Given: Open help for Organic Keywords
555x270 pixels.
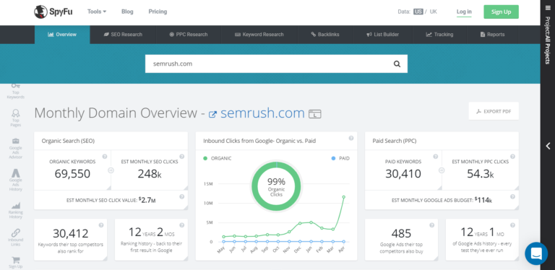Looking at the screenshot, I should 105,157.
